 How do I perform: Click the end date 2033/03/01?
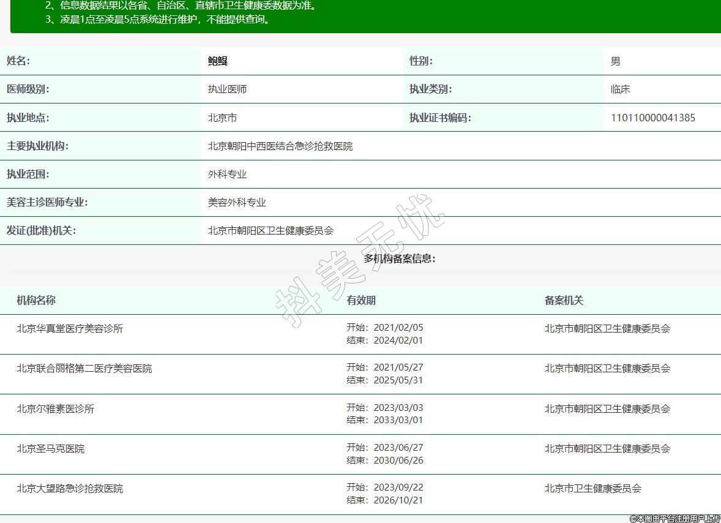click(x=398, y=420)
